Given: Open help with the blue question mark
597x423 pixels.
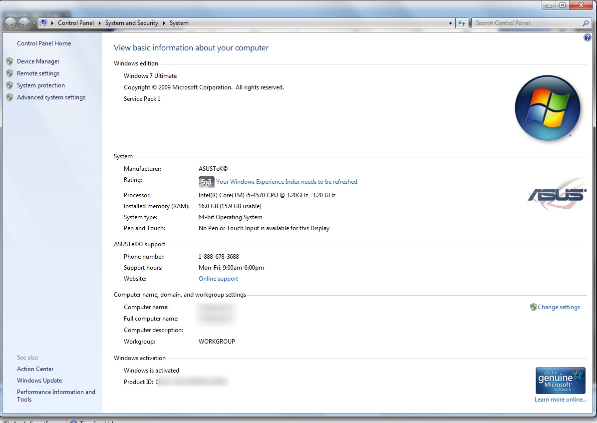Looking at the screenshot, I should point(587,37).
